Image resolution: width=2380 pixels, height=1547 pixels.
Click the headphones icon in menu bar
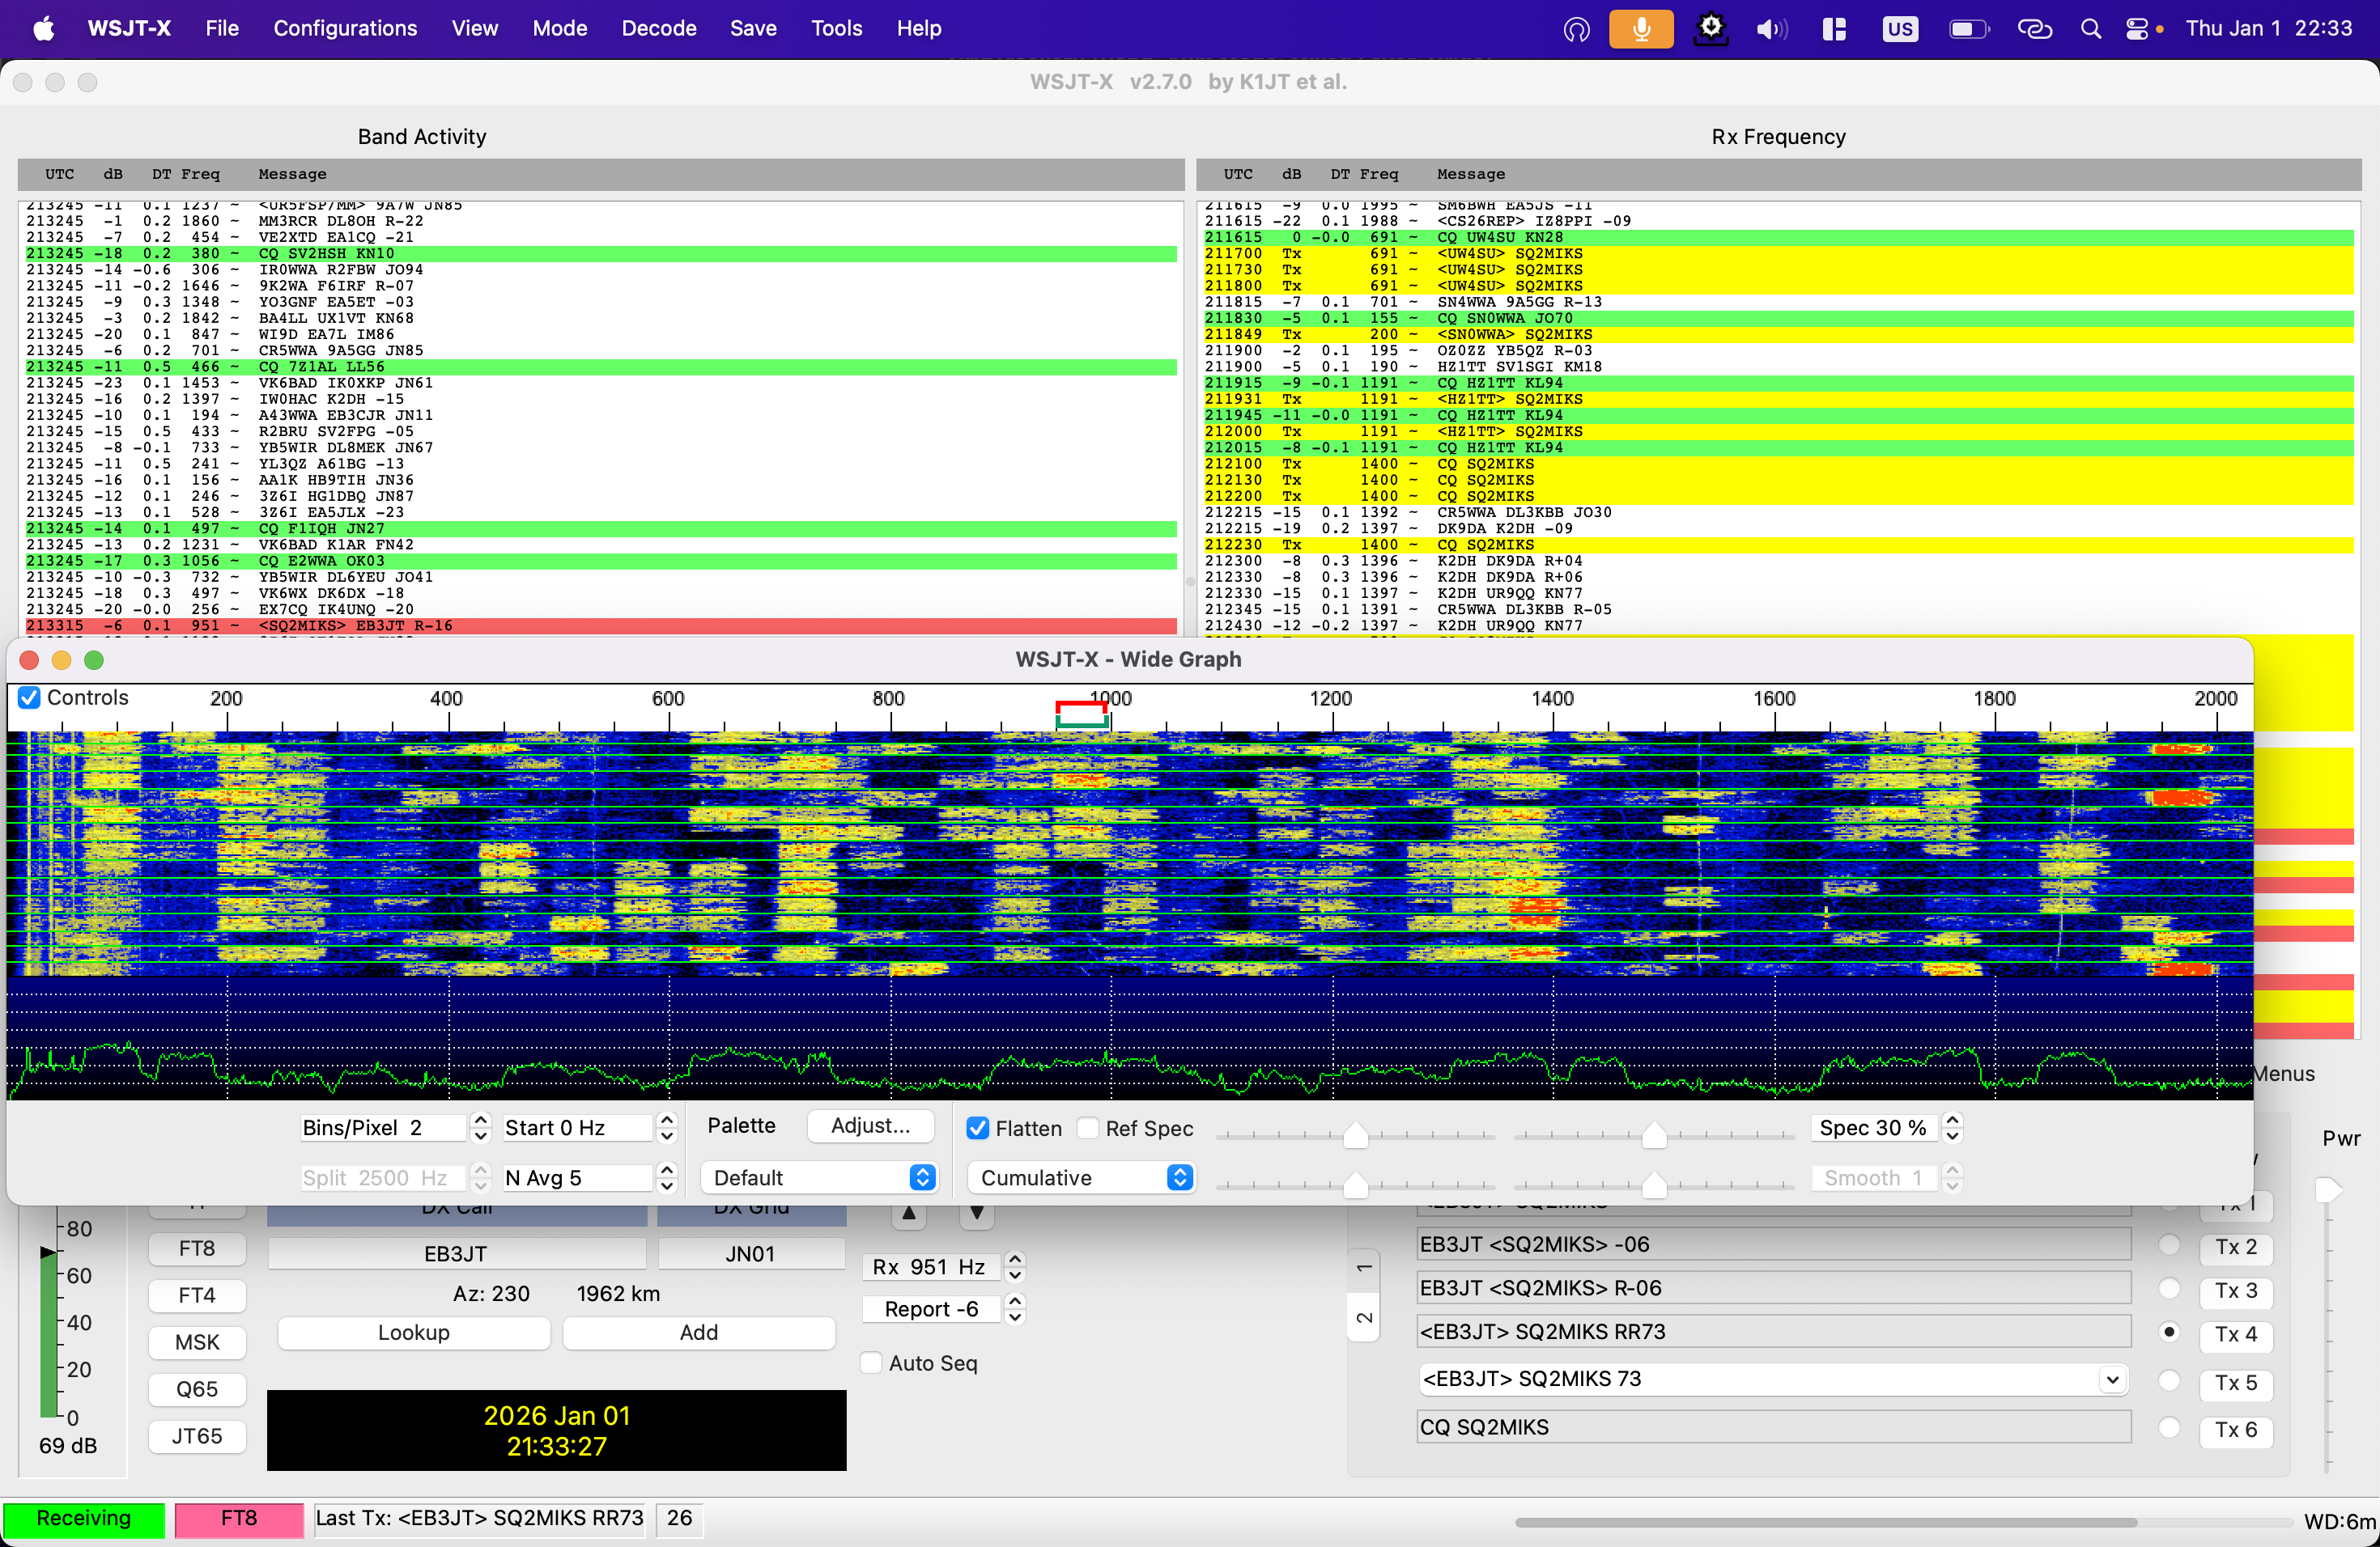pos(1577,29)
